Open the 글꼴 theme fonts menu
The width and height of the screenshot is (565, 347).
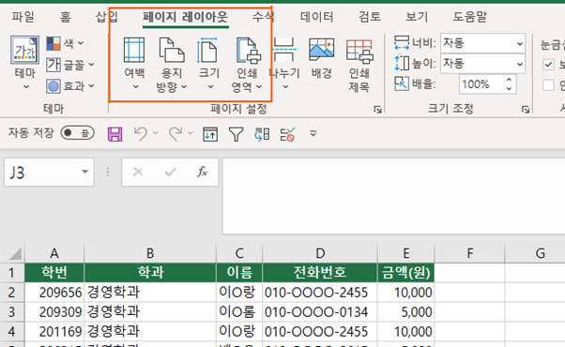coord(70,65)
